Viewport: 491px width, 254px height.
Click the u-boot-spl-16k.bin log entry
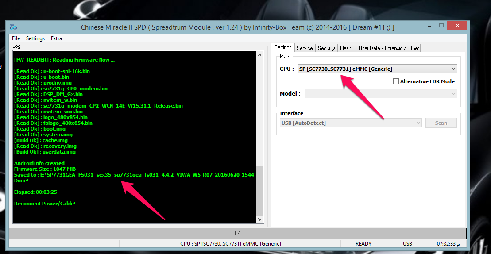[x=52, y=71]
